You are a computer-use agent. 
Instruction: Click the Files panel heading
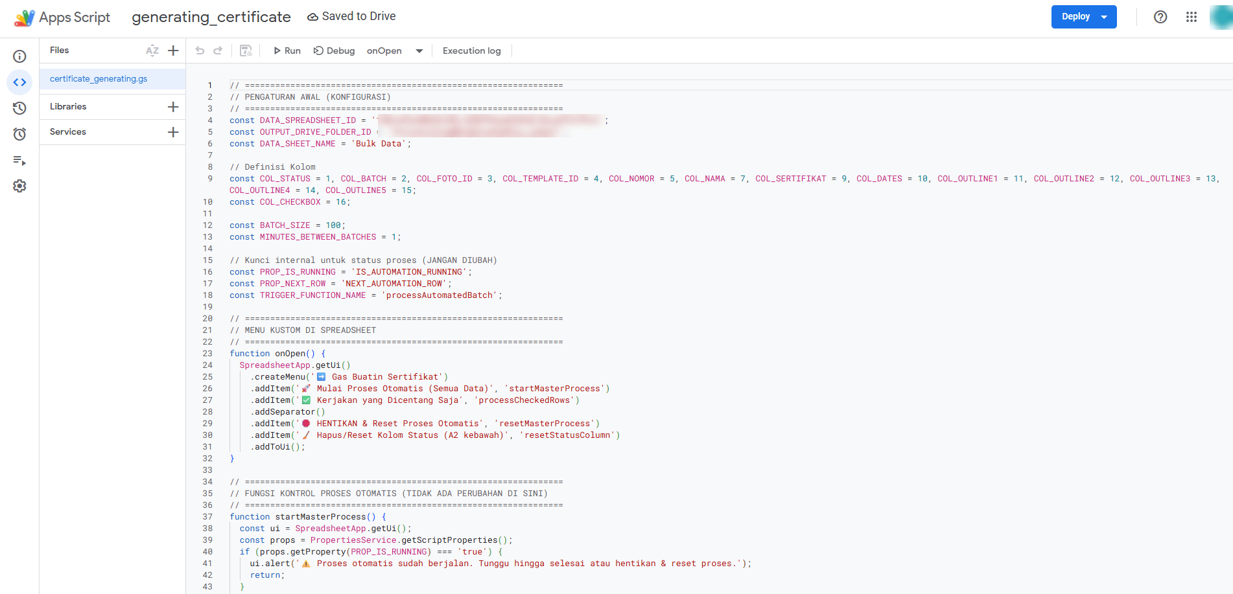tap(60, 51)
